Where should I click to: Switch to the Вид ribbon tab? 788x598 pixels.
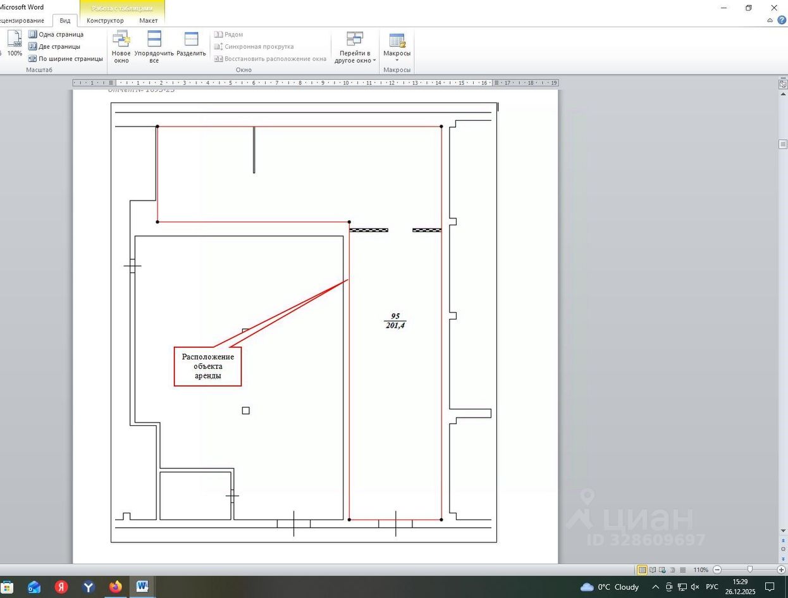tap(65, 20)
